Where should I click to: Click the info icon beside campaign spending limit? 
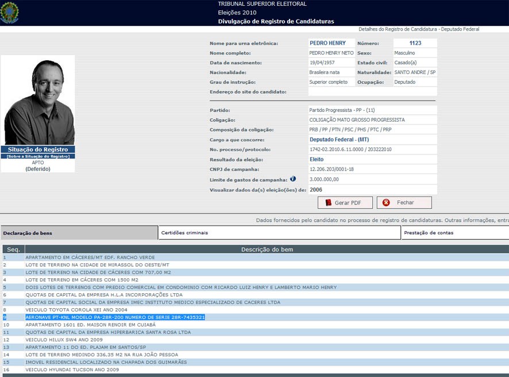[293, 179]
